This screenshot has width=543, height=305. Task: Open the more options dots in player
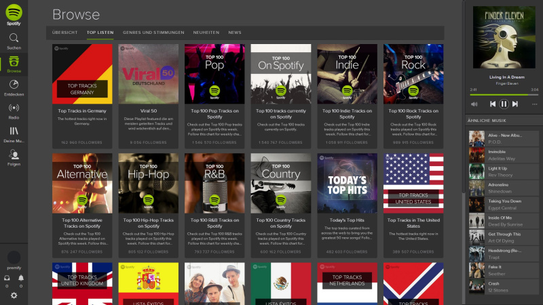[535, 104]
